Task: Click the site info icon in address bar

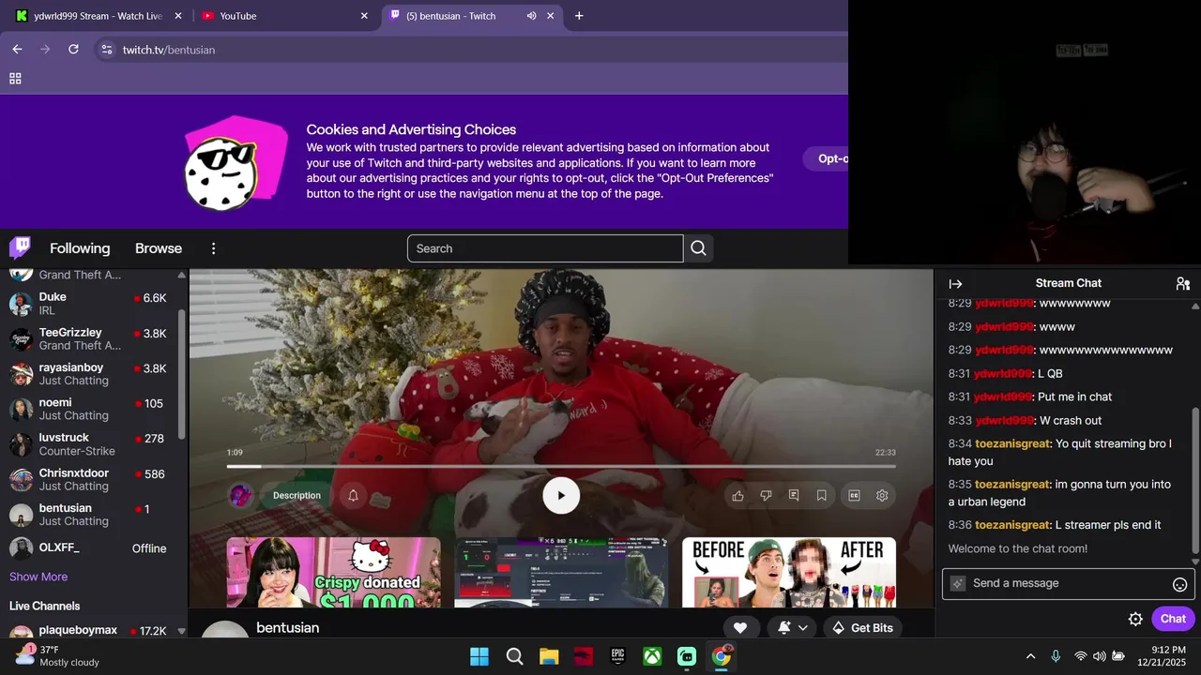Action: coord(107,49)
